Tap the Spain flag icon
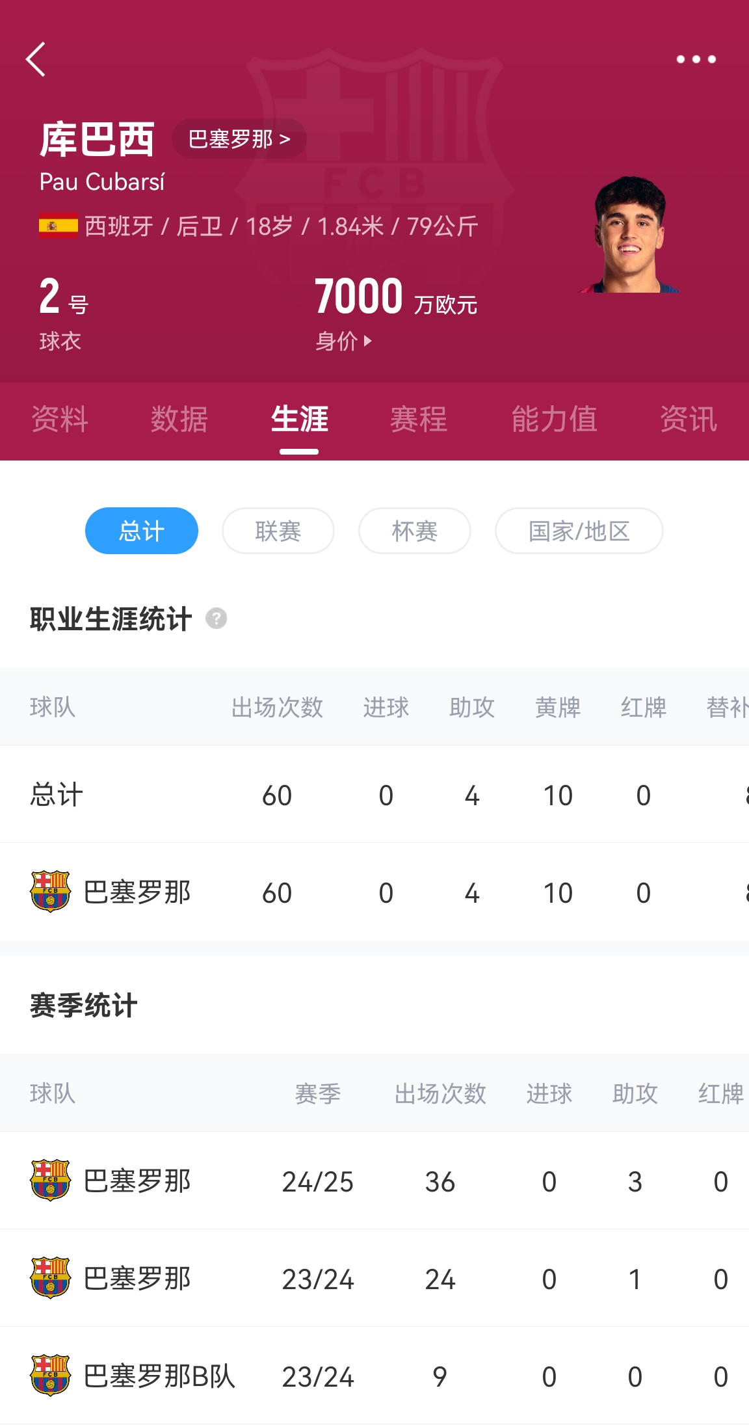The width and height of the screenshot is (749, 1427). click(58, 226)
